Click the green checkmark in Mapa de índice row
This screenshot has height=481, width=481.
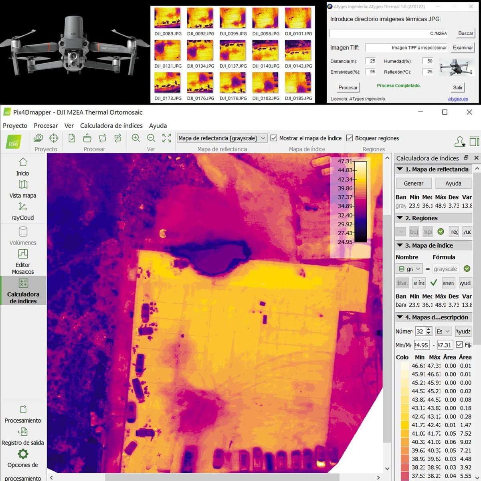[433, 283]
